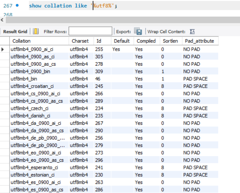
Task: Select cell utf8mb4_bin
Action: (x=39, y=79)
